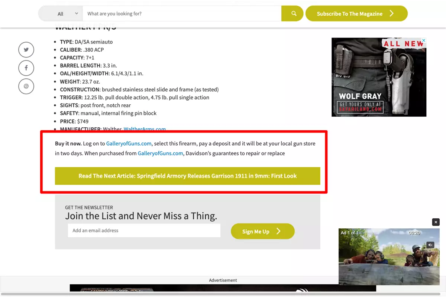Viewport: 446px width, 297px height.
Task: Click the 'CONSTRUCTION: brushed stainless steel' line
Action: point(139,89)
